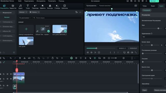The image size is (166, 93).
Task: Open the Аудиоканалы Нет dropdown
Action: [x=154, y=37]
